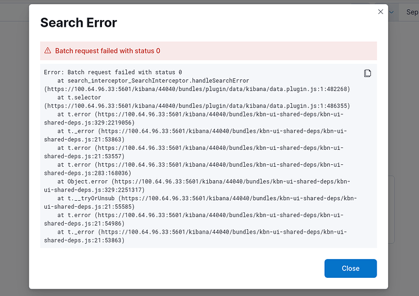Click the 'at t.__tryOrUnsub' stack line
The width and height of the screenshot is (419, 296).
[x=206, y=198]
